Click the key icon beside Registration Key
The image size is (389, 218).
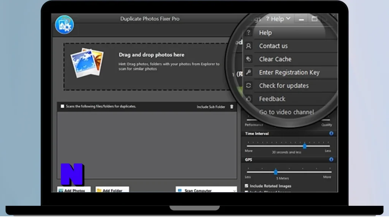click(248, 72)
